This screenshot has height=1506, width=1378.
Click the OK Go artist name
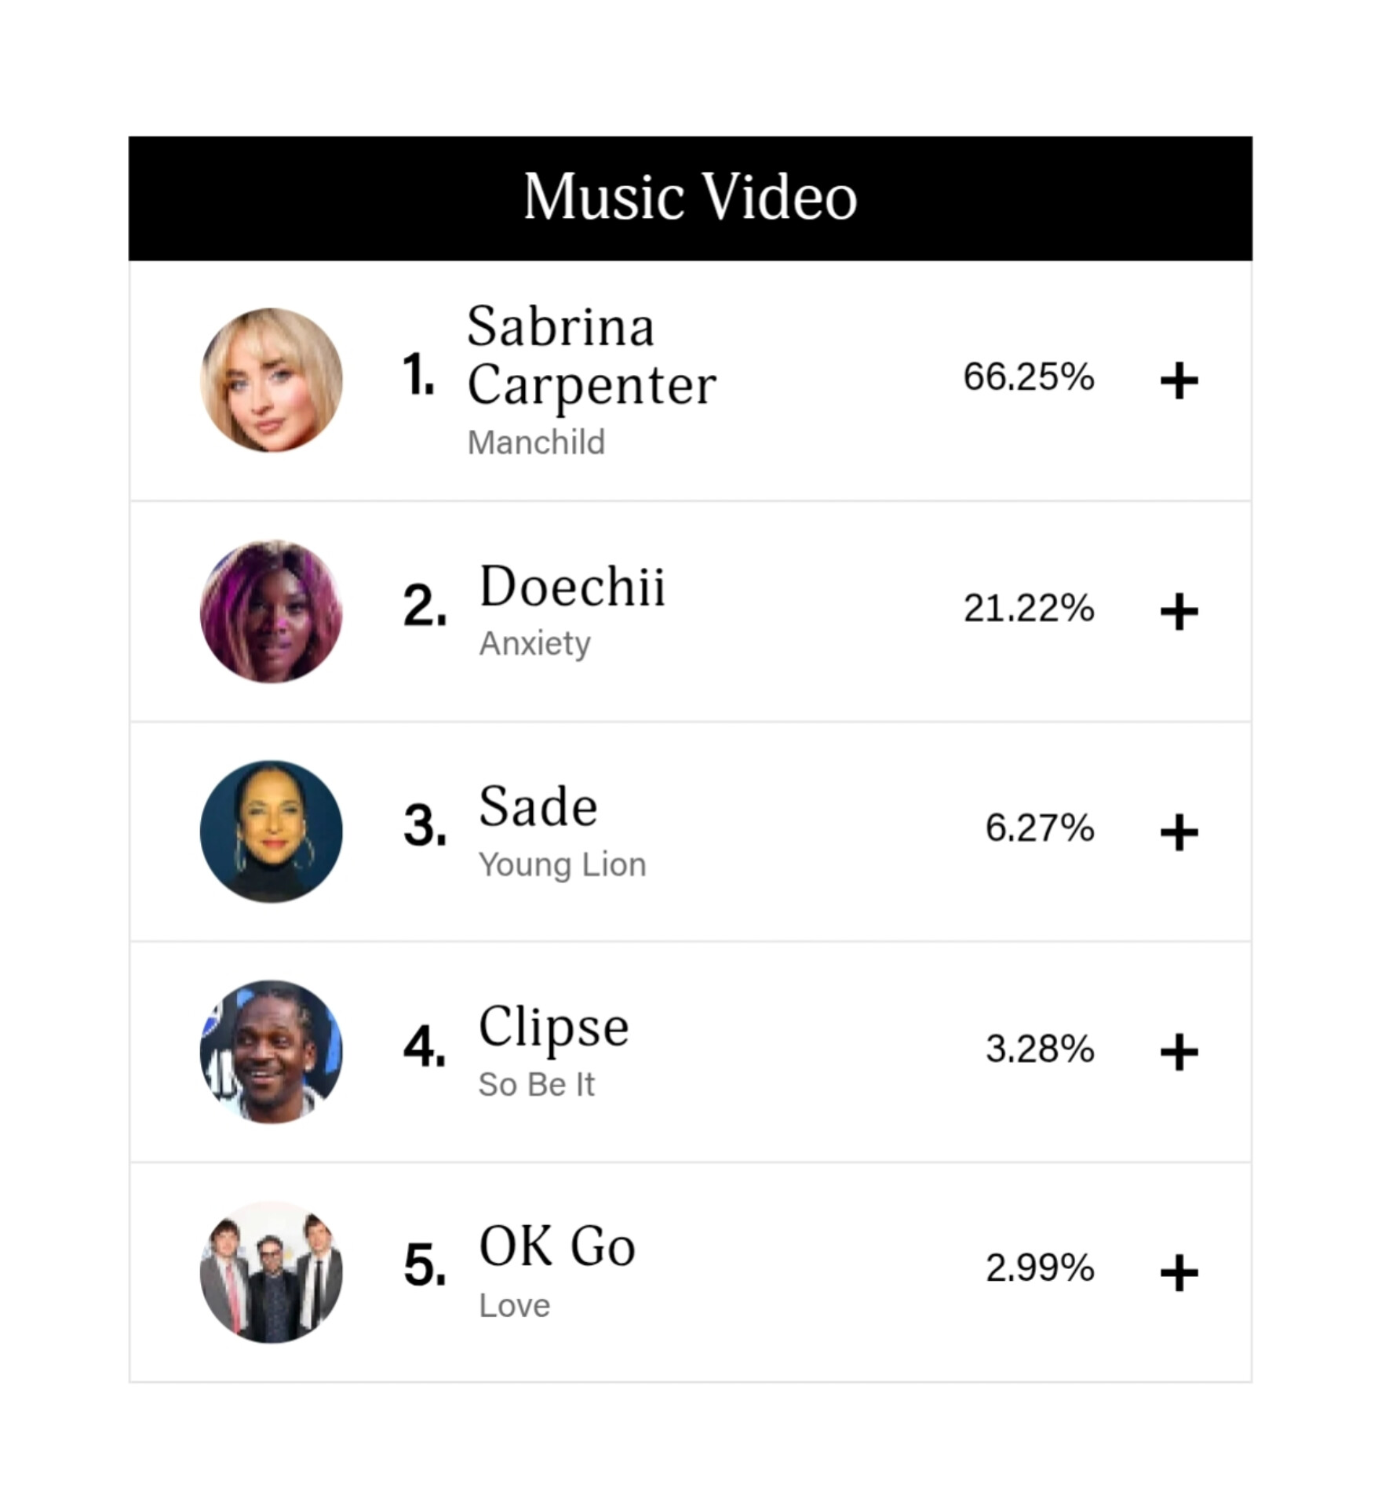pyautogui.click(x=556, y=1246)
